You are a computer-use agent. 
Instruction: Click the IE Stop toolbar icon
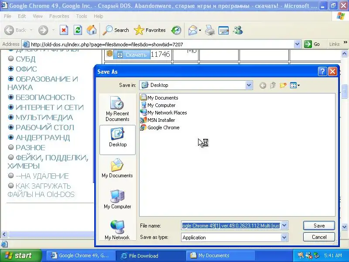pos(64,30)
